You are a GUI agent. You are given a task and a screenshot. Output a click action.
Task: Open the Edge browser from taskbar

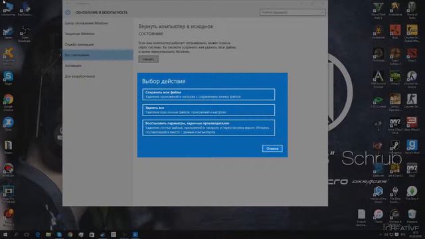[37, 234]
